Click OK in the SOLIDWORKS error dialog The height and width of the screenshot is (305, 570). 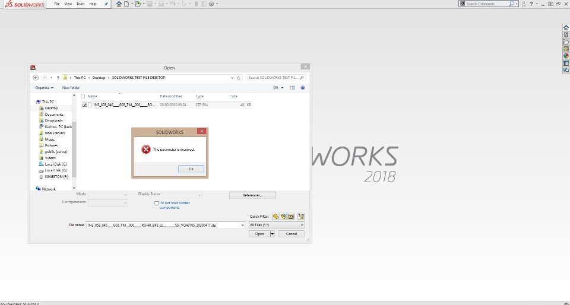[191, 169]
